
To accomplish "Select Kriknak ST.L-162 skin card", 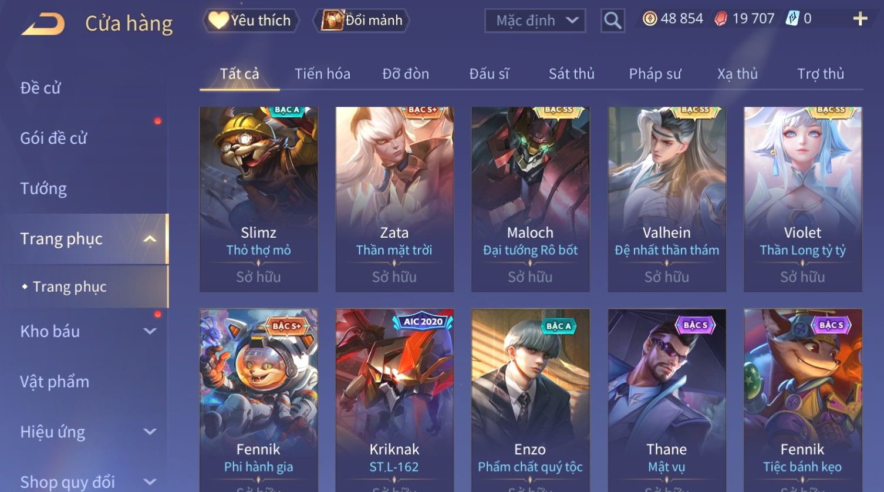I will pyautogui.click(x=394, y=399).
